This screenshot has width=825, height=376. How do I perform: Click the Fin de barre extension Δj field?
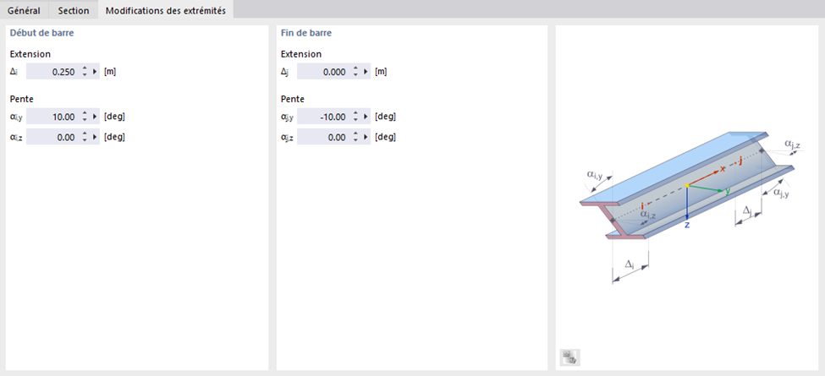click(x=323, y=72)
